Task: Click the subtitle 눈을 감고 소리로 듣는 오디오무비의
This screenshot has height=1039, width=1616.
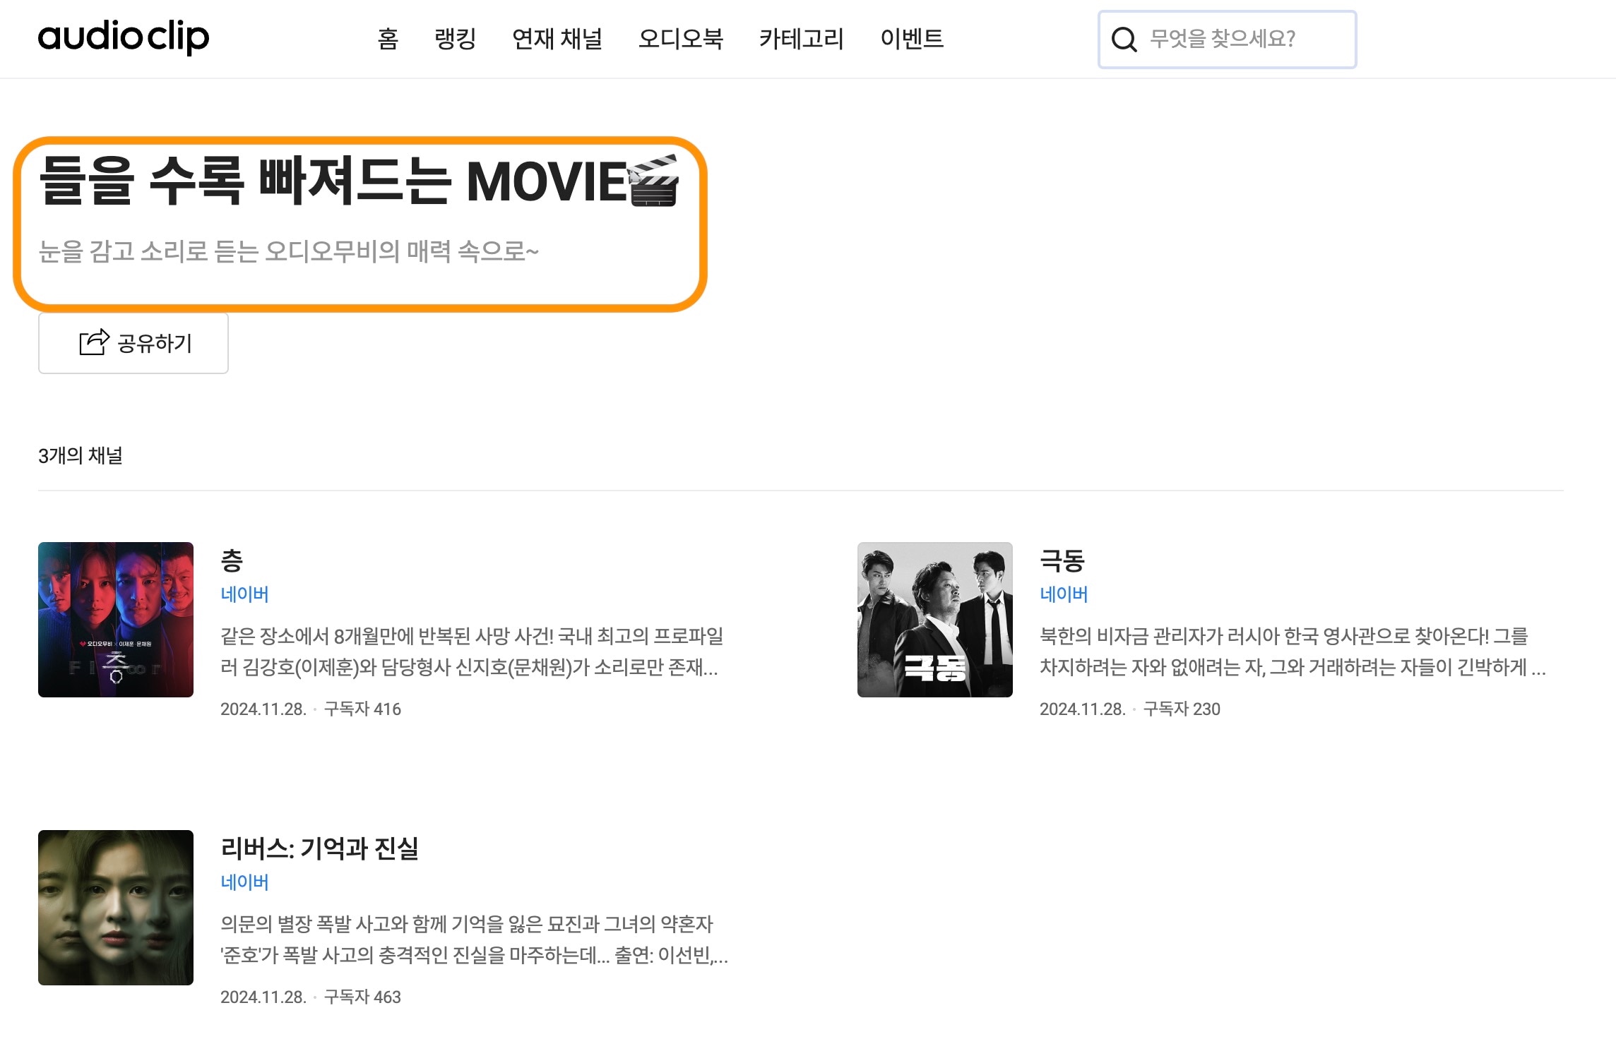Action: click(288, 251)
